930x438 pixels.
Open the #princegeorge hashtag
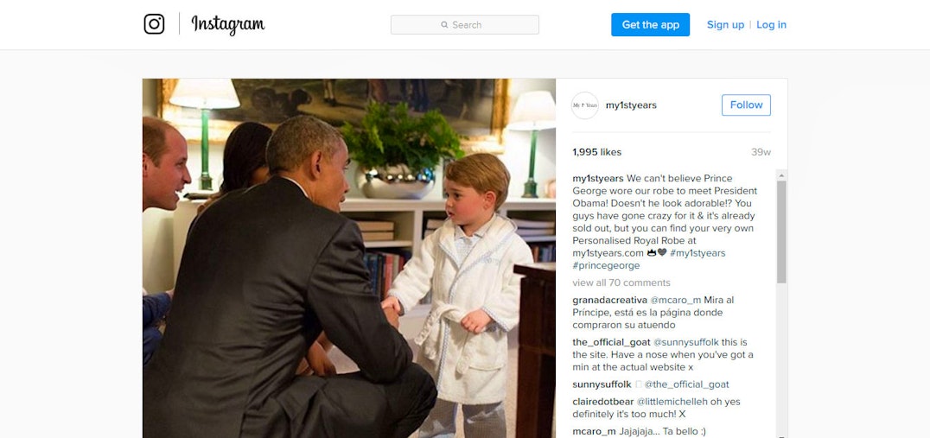[606, 265]
